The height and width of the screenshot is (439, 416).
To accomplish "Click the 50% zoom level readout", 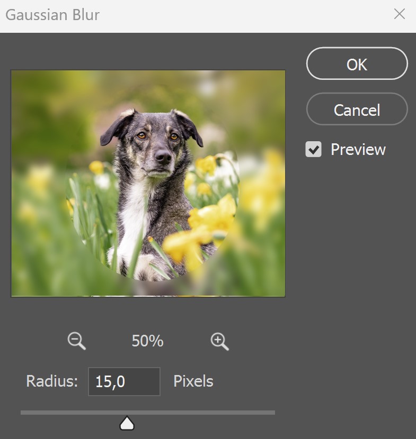I will tap(147, 341).
